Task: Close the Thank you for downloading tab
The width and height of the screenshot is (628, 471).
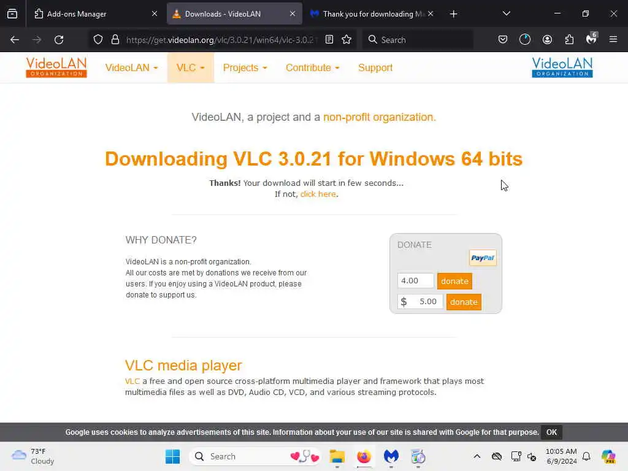Action: click(431, 14)
